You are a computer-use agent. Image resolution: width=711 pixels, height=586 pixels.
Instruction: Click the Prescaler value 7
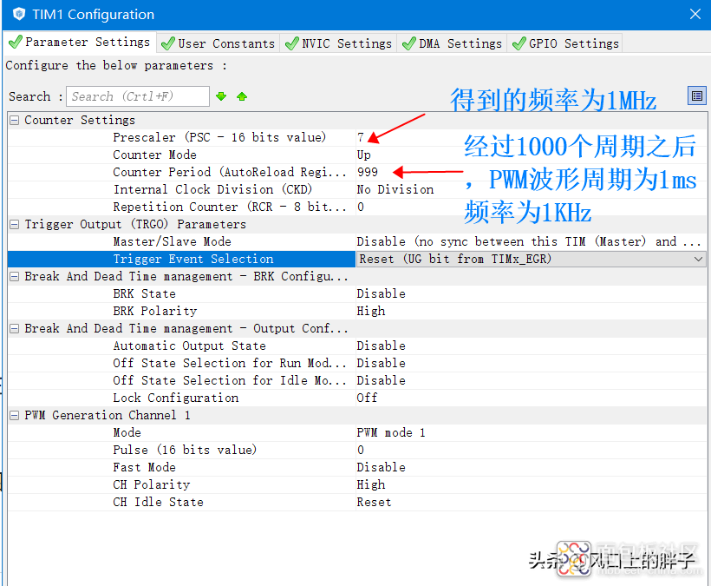361,137
